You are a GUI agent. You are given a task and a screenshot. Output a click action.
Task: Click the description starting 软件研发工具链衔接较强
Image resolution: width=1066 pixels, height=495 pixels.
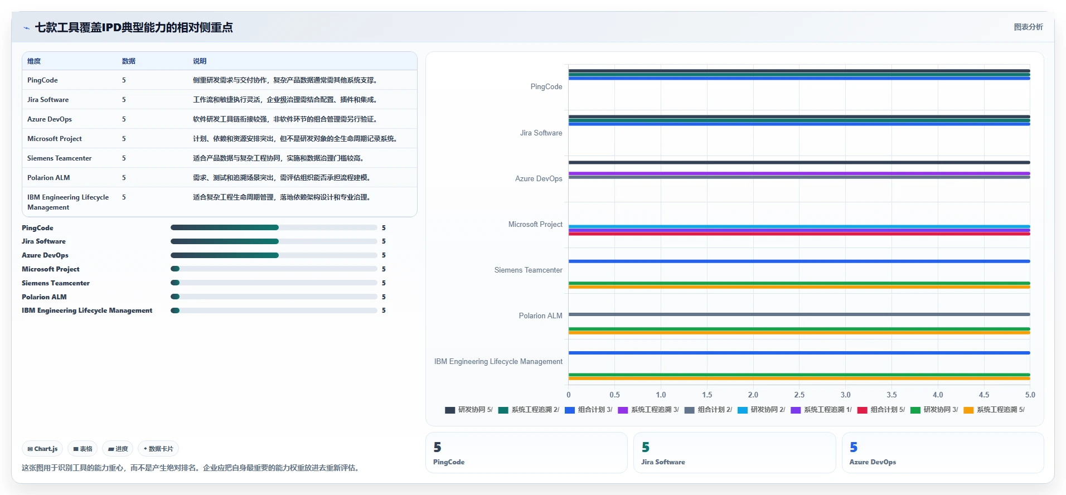pyautogui.click(x=287, y=119)
